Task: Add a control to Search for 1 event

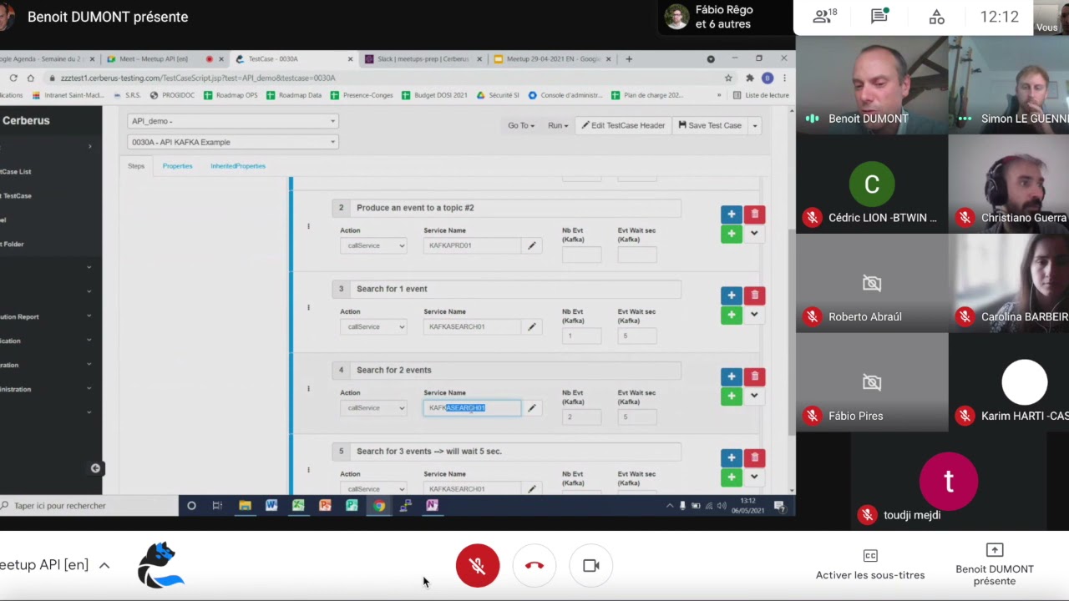Action: click(731, 315)
